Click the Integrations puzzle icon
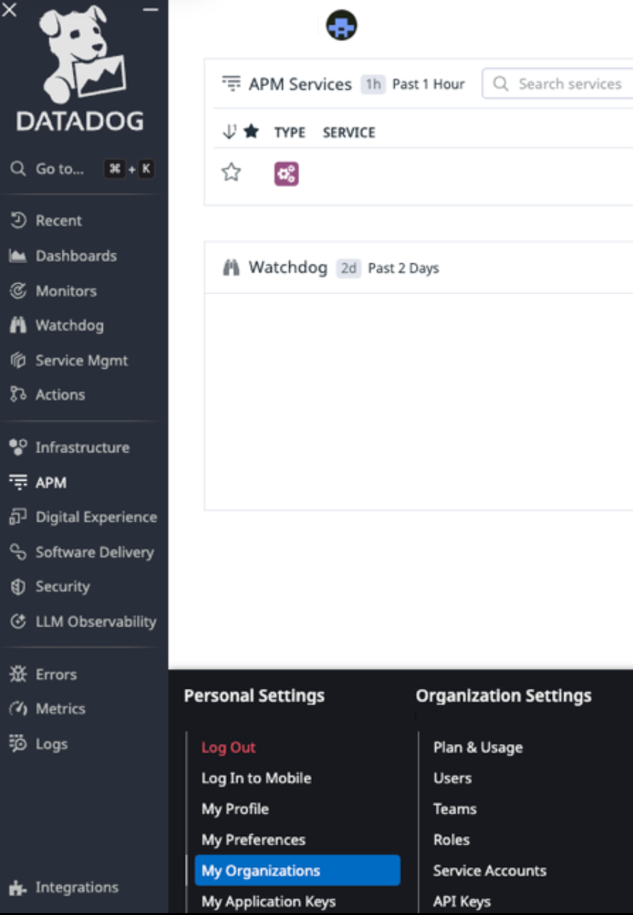Screen dimensions: 633x915 click(x=18, y=887)
